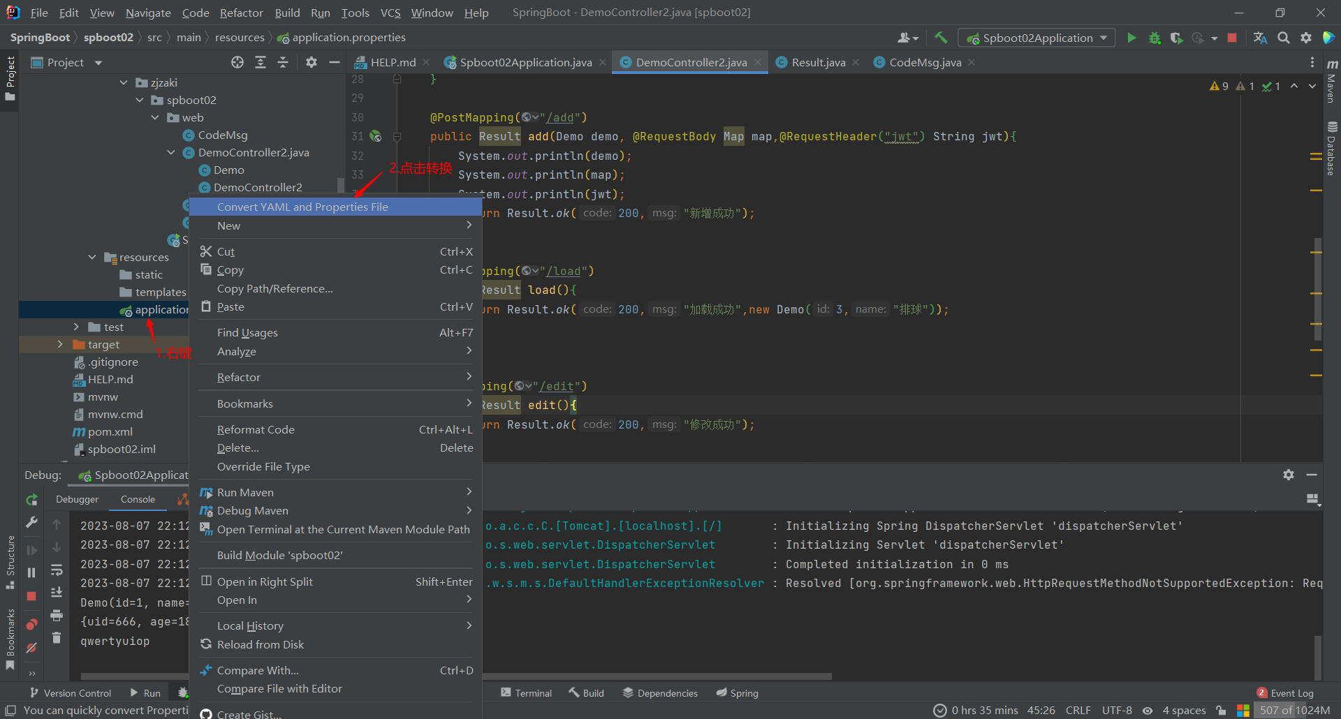Toggle Mute Breakpoints icon

31,648
